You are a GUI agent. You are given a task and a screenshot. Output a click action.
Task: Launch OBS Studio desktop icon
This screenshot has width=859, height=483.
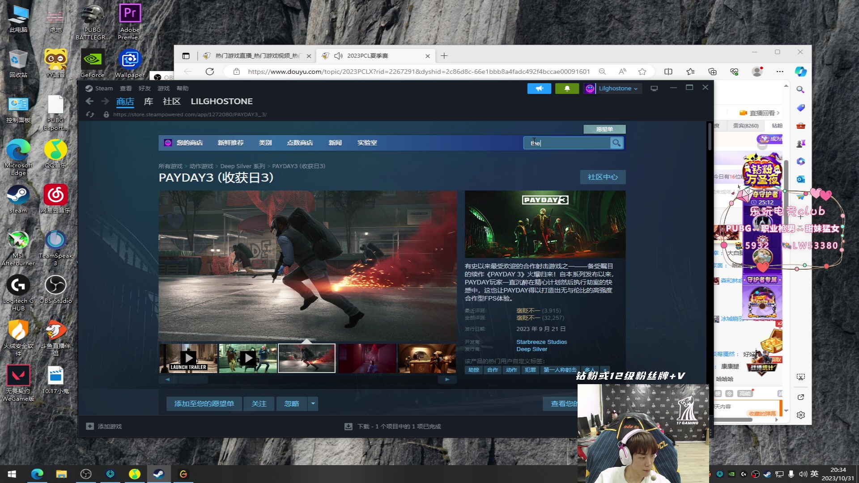click(55, 289)
